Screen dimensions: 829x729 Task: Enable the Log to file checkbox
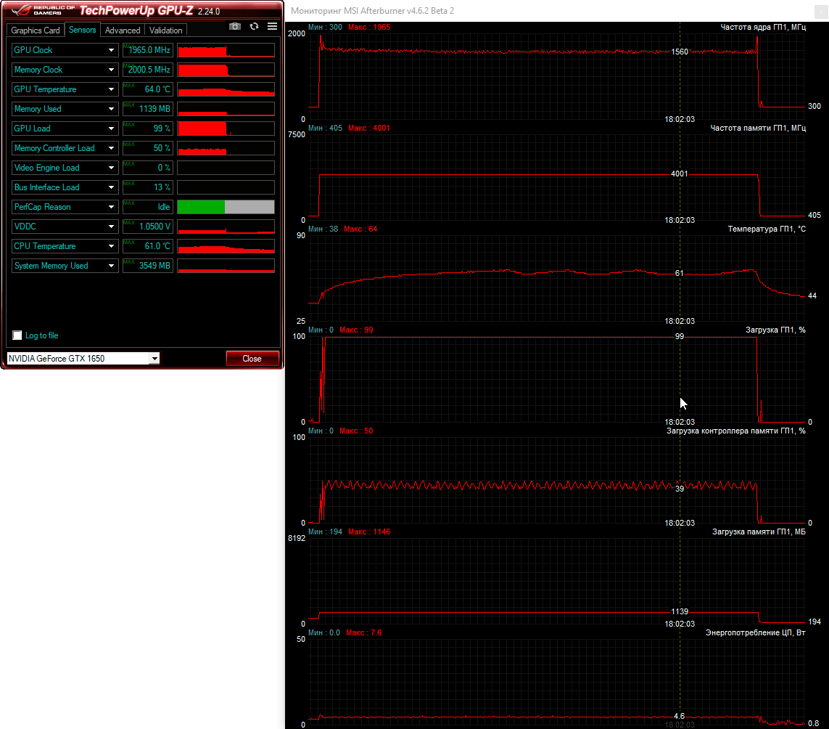coord(17,335)
